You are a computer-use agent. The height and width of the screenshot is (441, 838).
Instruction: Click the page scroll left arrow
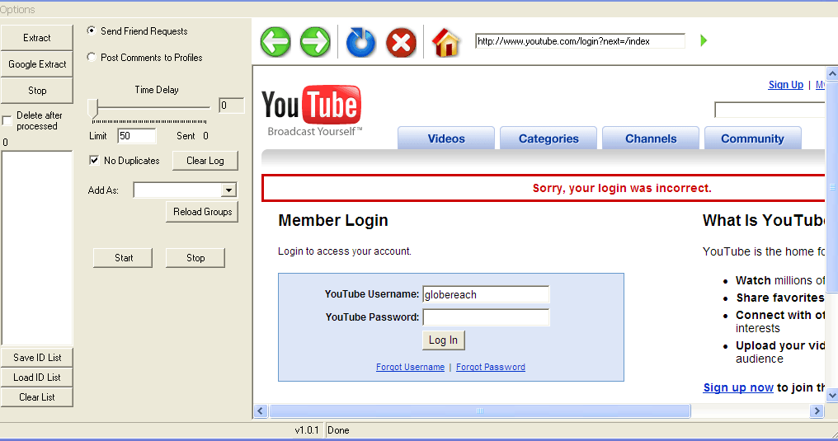click(x=261, y=411)
